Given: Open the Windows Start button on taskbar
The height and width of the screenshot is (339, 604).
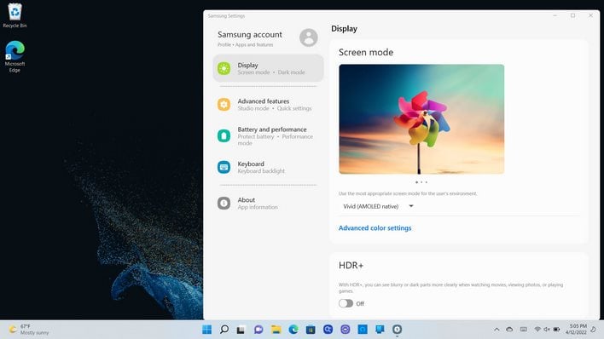Looking at the screenshot, I should coord(206,330).
